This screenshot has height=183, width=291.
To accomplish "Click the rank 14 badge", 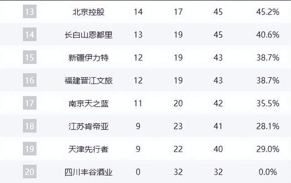I will coord(29,35).
